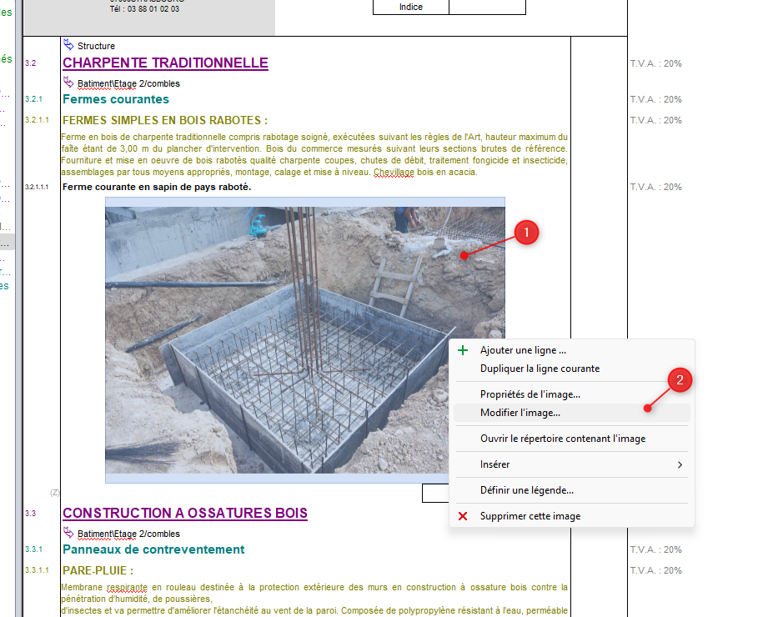Click the red numbered marker 1
The height and width of the screenshot is (617, 763).
point(526,233)
